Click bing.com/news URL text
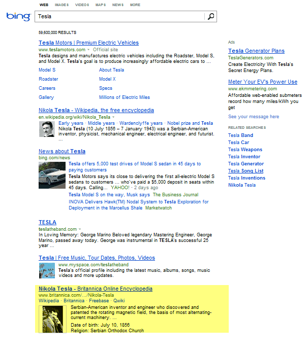307x352 pixels. coord(54,158)
